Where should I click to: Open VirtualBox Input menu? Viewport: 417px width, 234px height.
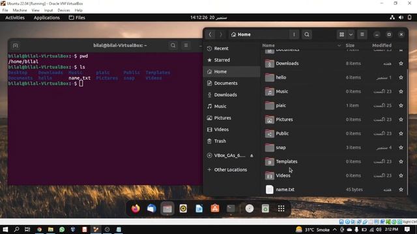point(48,10)
